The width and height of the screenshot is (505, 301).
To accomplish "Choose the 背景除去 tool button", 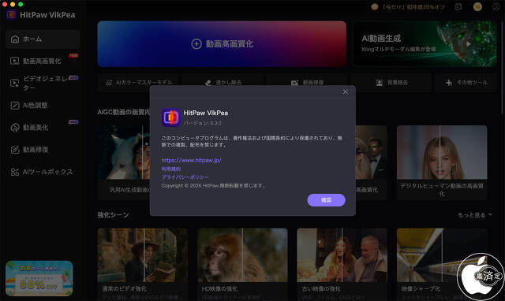I will pyautogui.click(x=391, y=83).
